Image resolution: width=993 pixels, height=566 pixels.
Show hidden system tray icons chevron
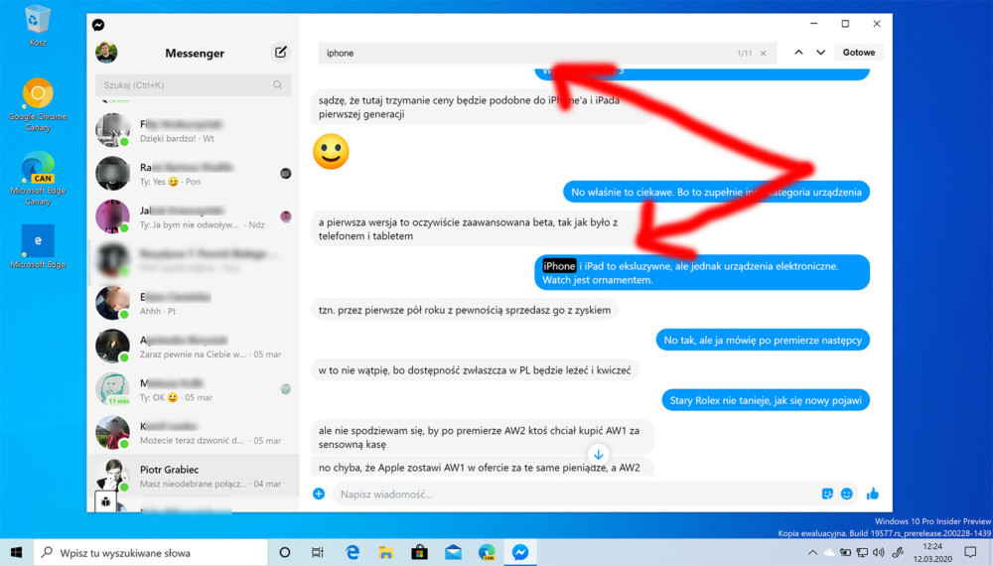[812, 553]
